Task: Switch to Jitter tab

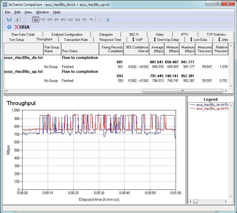Action: (x=223, y=40)
